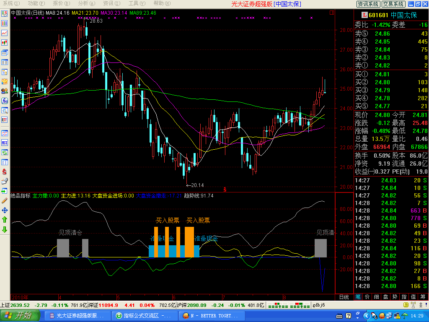Click the green down arrow icon
The width and height of the screenshot is (429, 322).
point(5,229)
